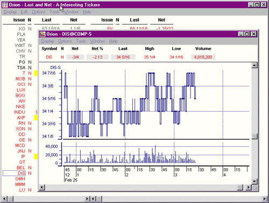Open the Display menu in chart window

(47, 41)
